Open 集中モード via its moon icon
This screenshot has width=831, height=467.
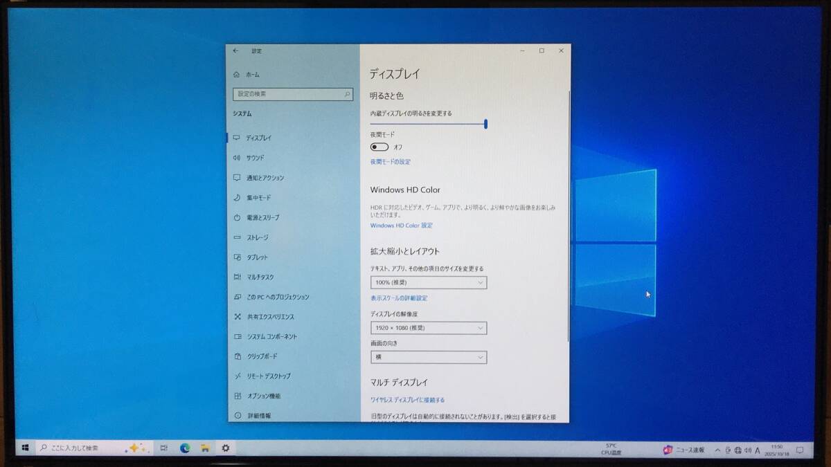pyautogui.click(x=237, y=198)
